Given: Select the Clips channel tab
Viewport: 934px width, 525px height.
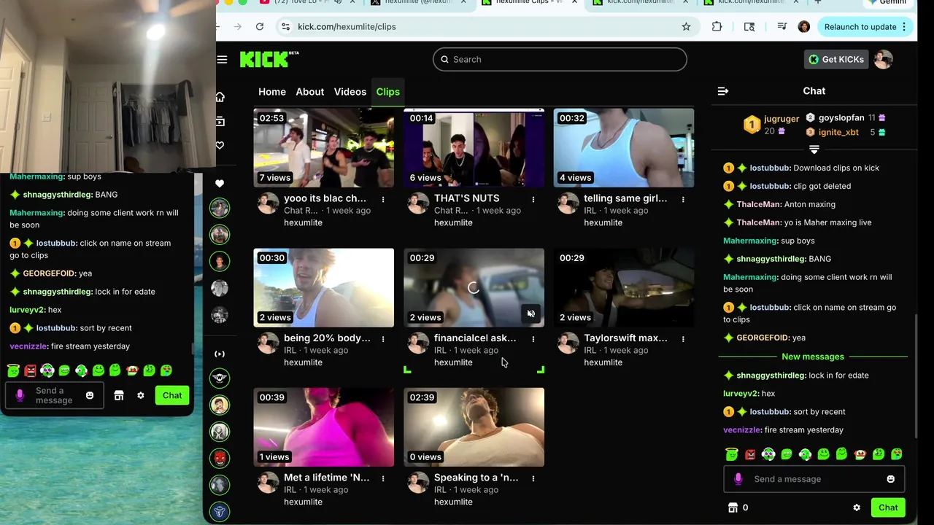Looking at the screenshot, I should 388,92.
